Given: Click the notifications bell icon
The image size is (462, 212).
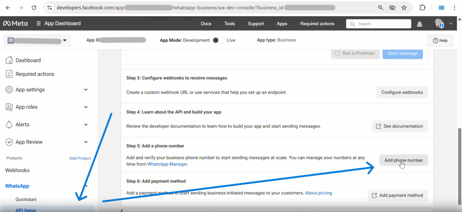Looking at the screenshot, I should (x=420, y=24).
